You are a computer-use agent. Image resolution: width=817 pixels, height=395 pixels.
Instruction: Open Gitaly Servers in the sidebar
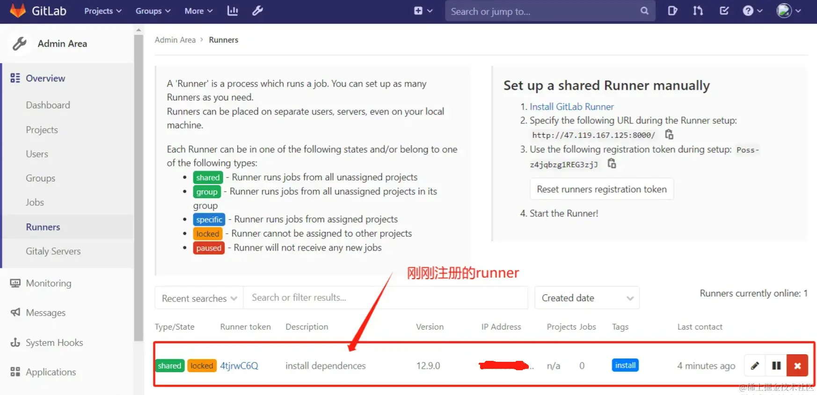(x=53, y=251)
